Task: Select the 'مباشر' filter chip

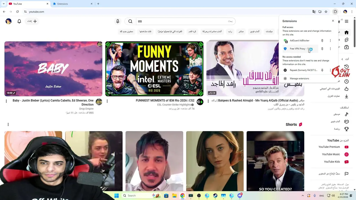Action: point(241,31)
